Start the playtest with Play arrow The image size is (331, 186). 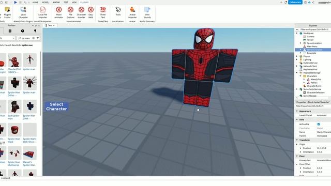(16, 2)
